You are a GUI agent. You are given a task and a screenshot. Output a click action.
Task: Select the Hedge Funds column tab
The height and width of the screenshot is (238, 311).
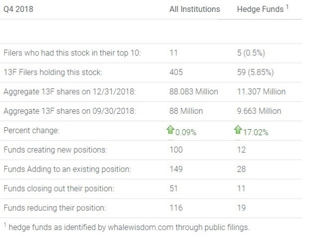[259, 9]
